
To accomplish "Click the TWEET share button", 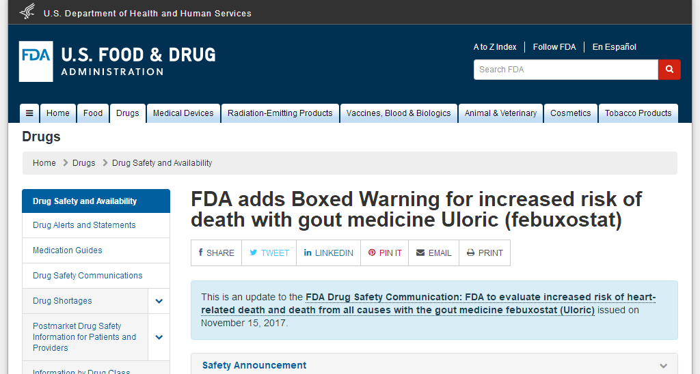I will coord(269,253).
